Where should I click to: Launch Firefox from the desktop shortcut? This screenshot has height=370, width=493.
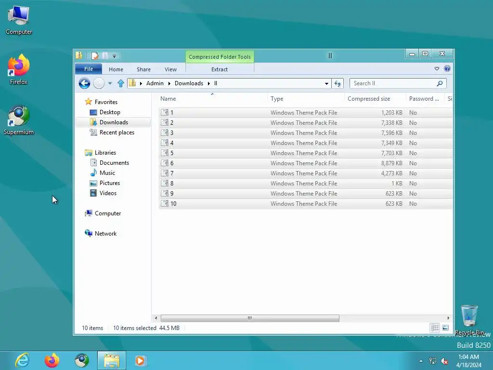coord(19,69)
